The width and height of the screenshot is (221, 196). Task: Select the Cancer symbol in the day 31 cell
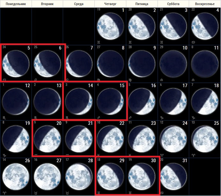click(x=162, y=193)
